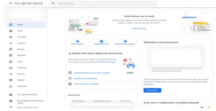Open Berichten in the sidebar
This screenshot has width=216, height=111.
click(27, 55)
